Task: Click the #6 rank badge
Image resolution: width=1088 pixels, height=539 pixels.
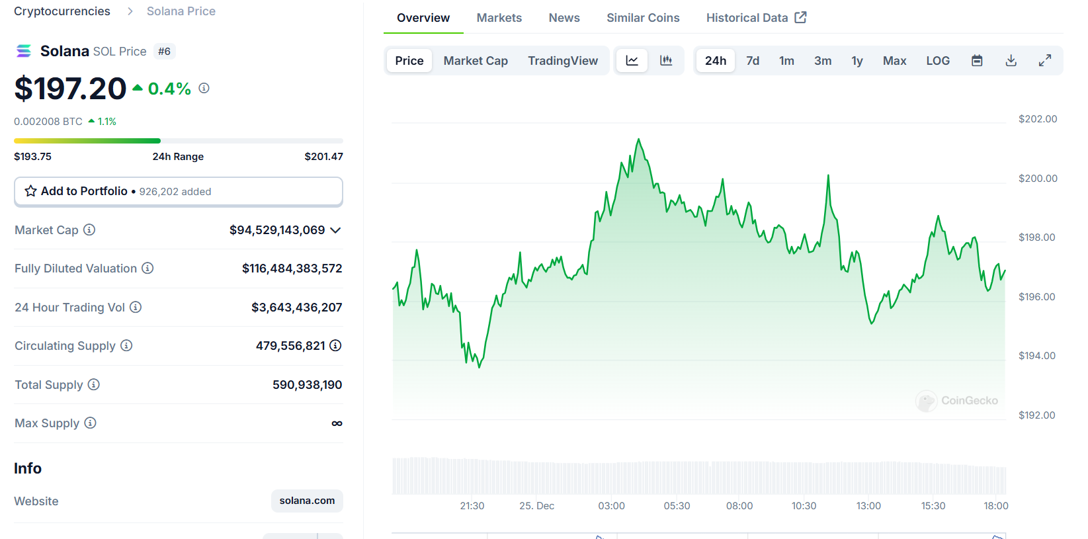Action: 165,51
